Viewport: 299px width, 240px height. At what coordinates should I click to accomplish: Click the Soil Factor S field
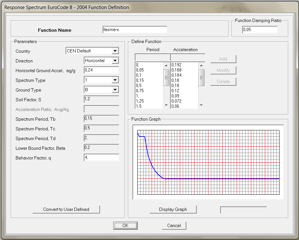pyautogui.click(x=101, y=99)
